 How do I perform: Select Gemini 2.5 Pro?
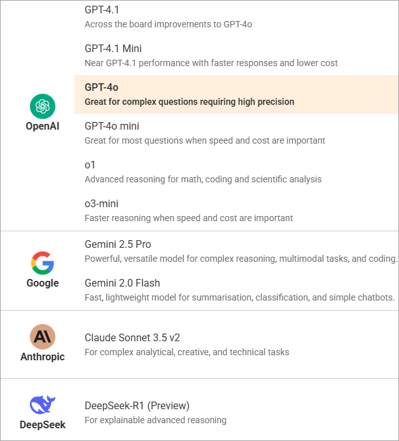[x=236, y=252]
